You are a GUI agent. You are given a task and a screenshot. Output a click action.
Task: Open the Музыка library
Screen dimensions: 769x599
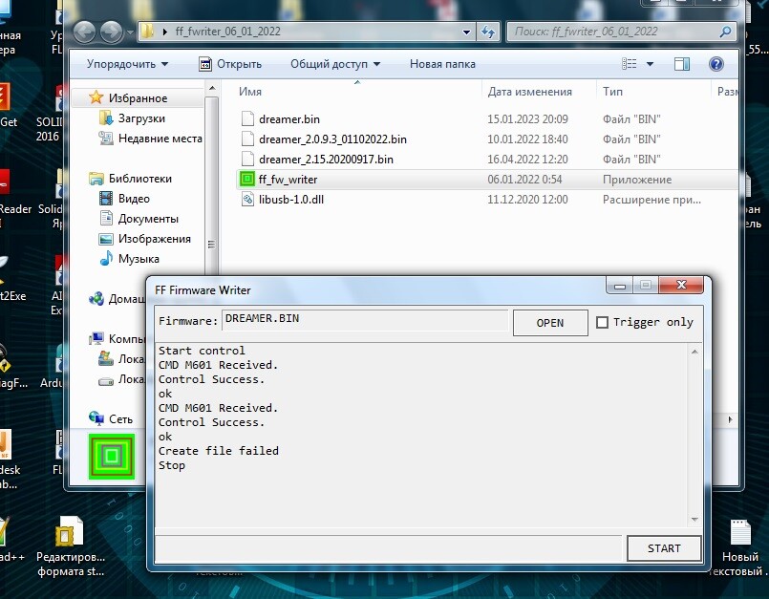click(139, 259)
